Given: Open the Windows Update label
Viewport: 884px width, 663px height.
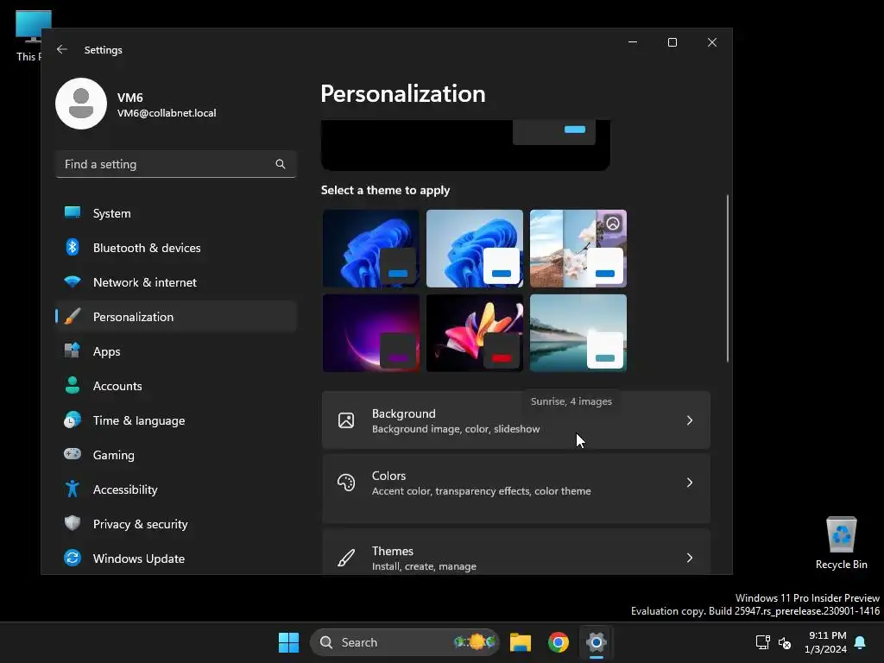Looking at the screenshot, I should (139, 559).
